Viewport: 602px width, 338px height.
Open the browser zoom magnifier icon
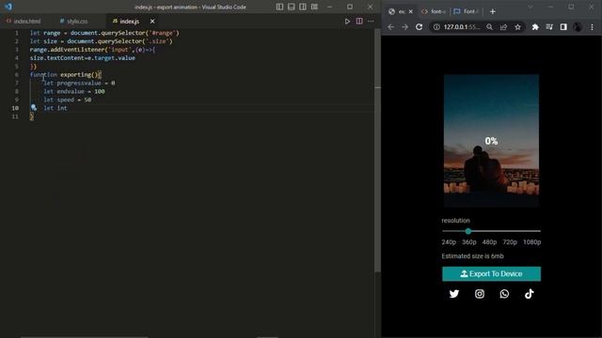(489, 27)
